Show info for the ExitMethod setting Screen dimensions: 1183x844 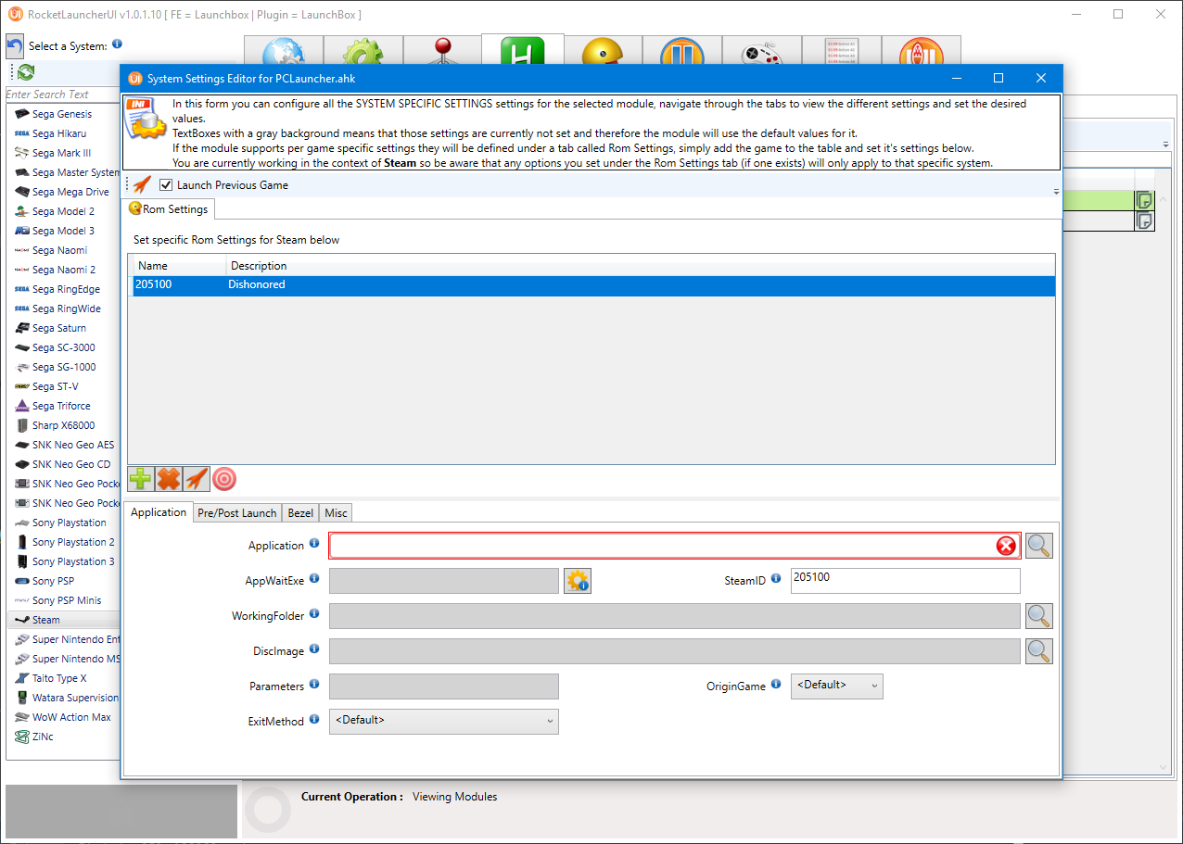pos(314,720)
